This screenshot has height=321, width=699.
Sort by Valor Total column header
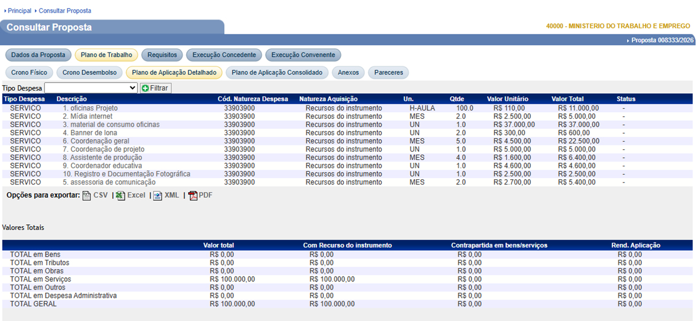(567, 99)
